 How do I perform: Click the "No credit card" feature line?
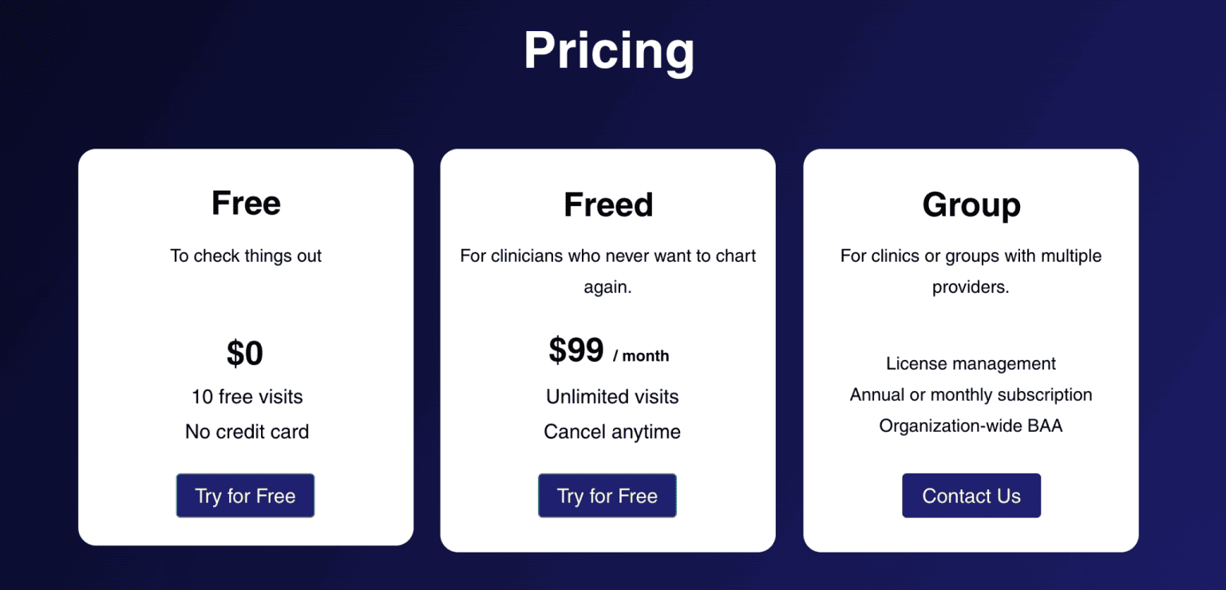[247, 432]
